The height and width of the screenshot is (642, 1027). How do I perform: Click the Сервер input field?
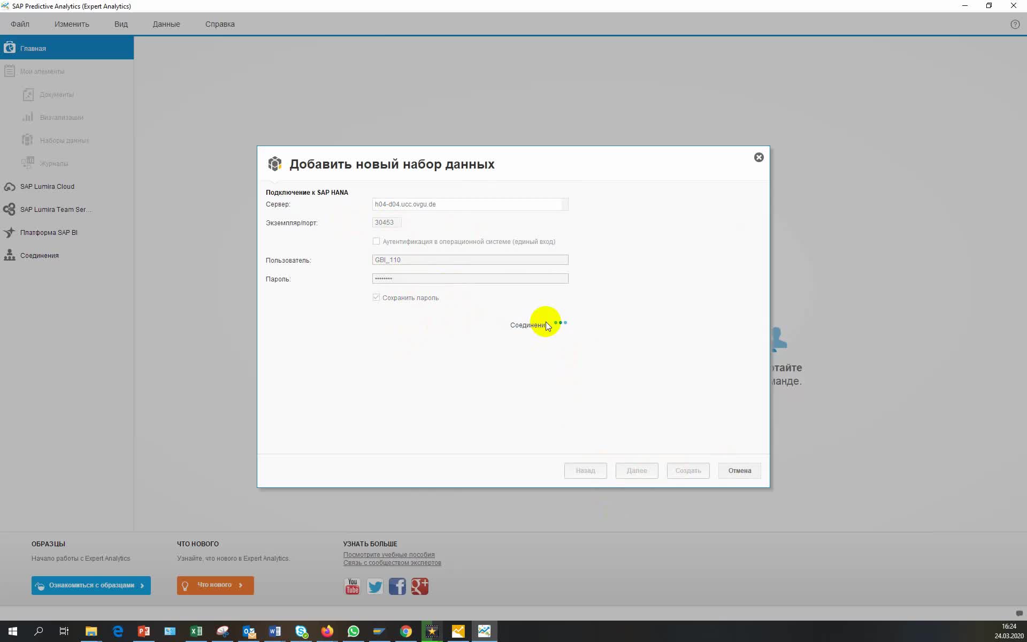click(x=470, y=204)
